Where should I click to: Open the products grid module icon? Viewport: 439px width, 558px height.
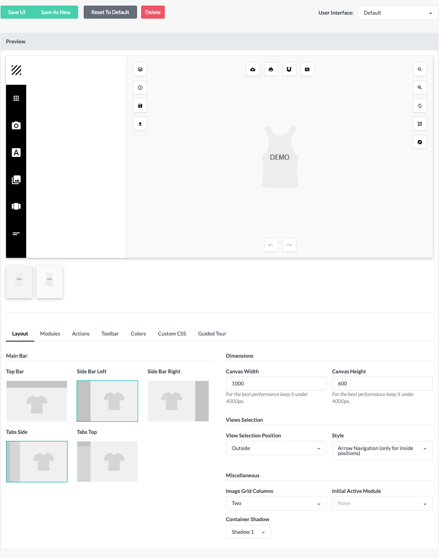coord(16,97)
